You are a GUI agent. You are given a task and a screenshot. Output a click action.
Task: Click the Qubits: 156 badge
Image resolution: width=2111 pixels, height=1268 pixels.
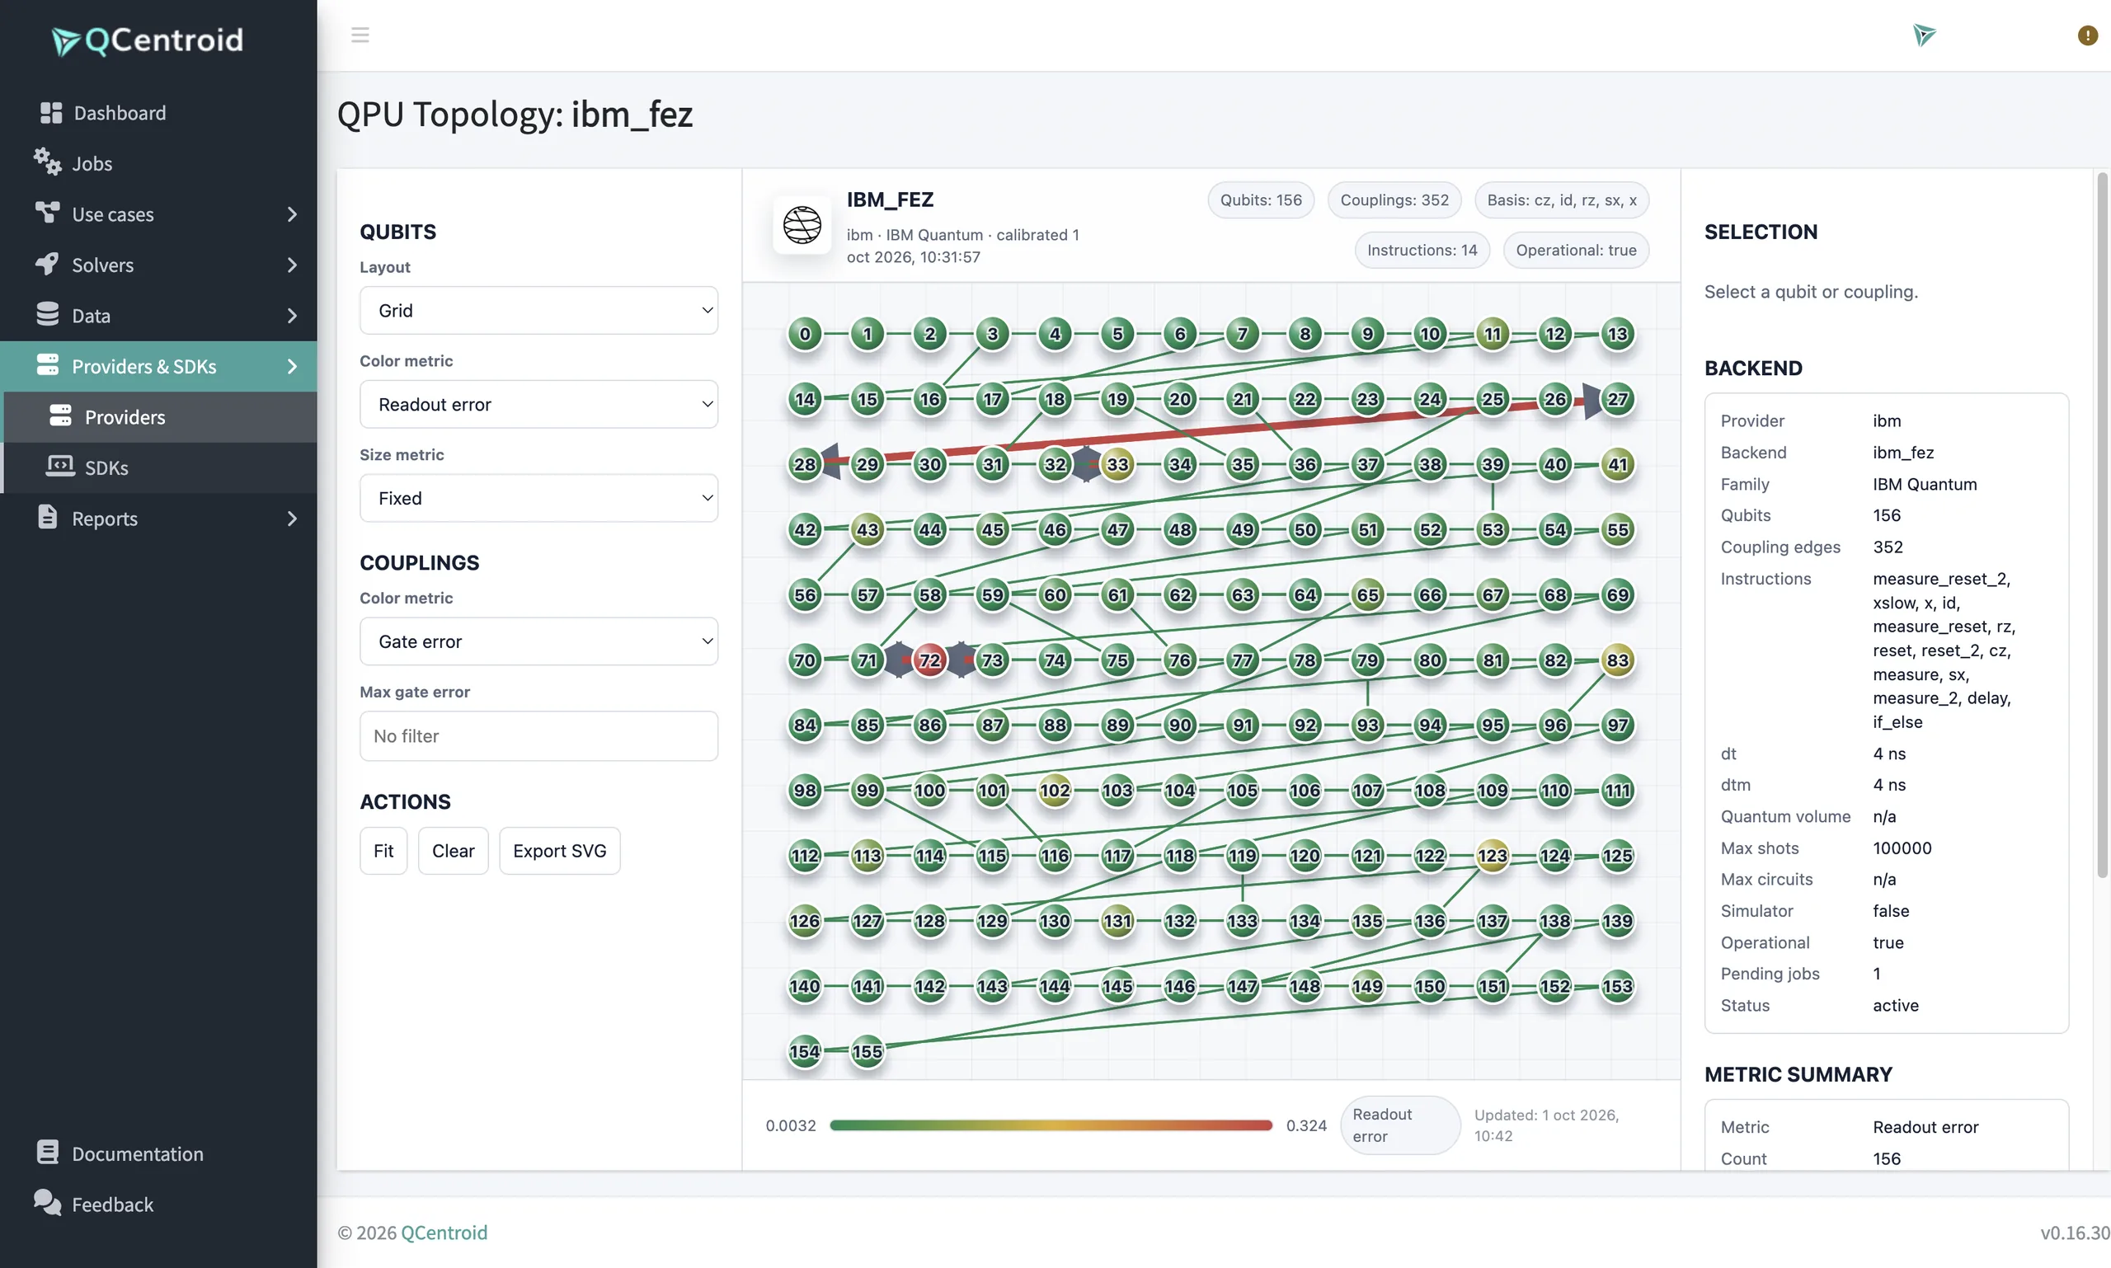(x=1261, y=200)
